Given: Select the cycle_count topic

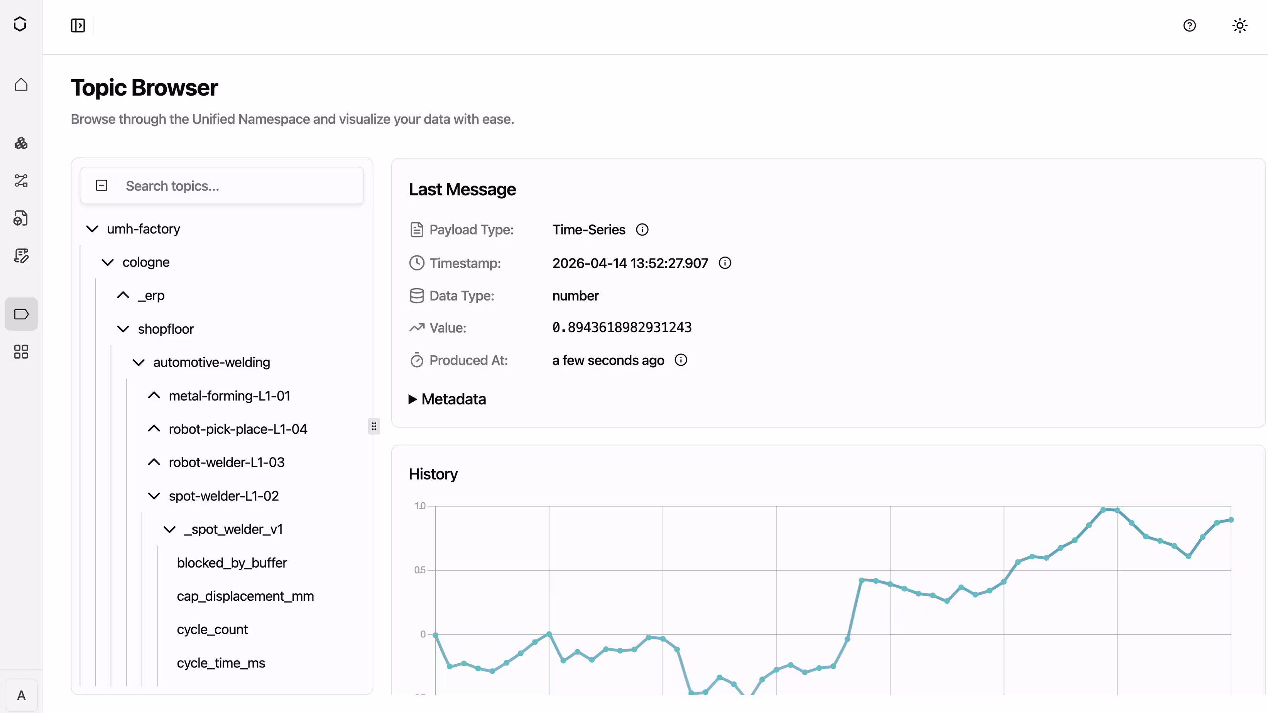Looking at the screenshot, I should (212, 629).
